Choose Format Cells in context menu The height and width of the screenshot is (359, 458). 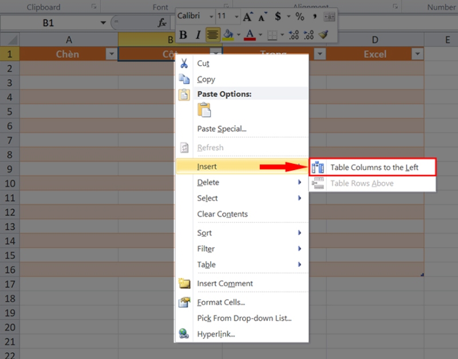point(221,302)
